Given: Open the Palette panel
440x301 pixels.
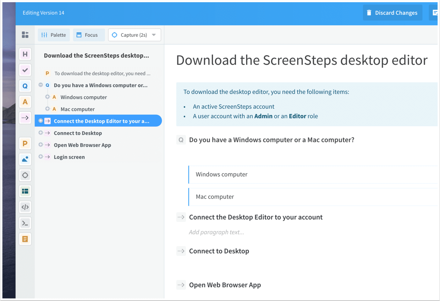Looking at the screenshot, I should pyautogui.click(x=53, y=35).
